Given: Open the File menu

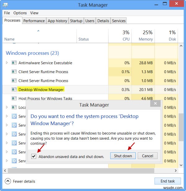Looking at the screenshot, I should click(7, 13).
